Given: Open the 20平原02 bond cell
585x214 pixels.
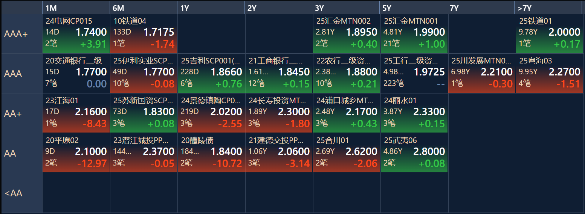Looking at the screenshot, I should tap(76, 153).
